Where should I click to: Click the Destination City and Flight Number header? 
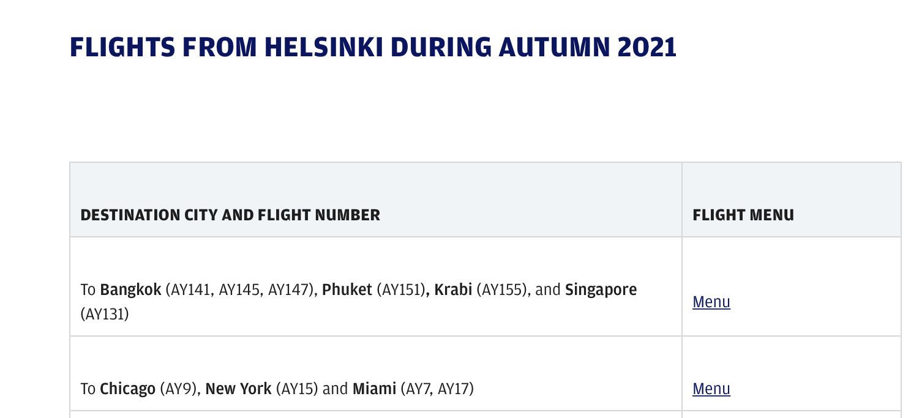230,215
